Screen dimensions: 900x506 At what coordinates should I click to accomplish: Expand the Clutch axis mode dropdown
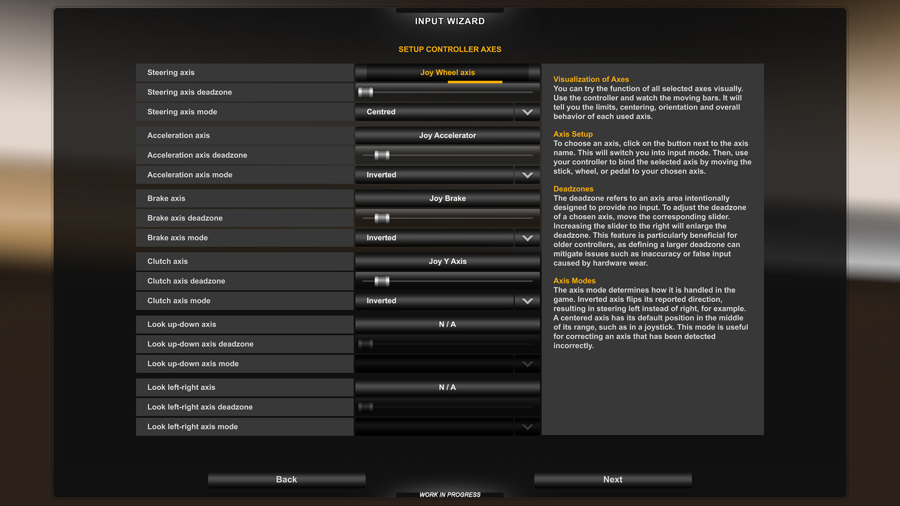click(527, 300)
